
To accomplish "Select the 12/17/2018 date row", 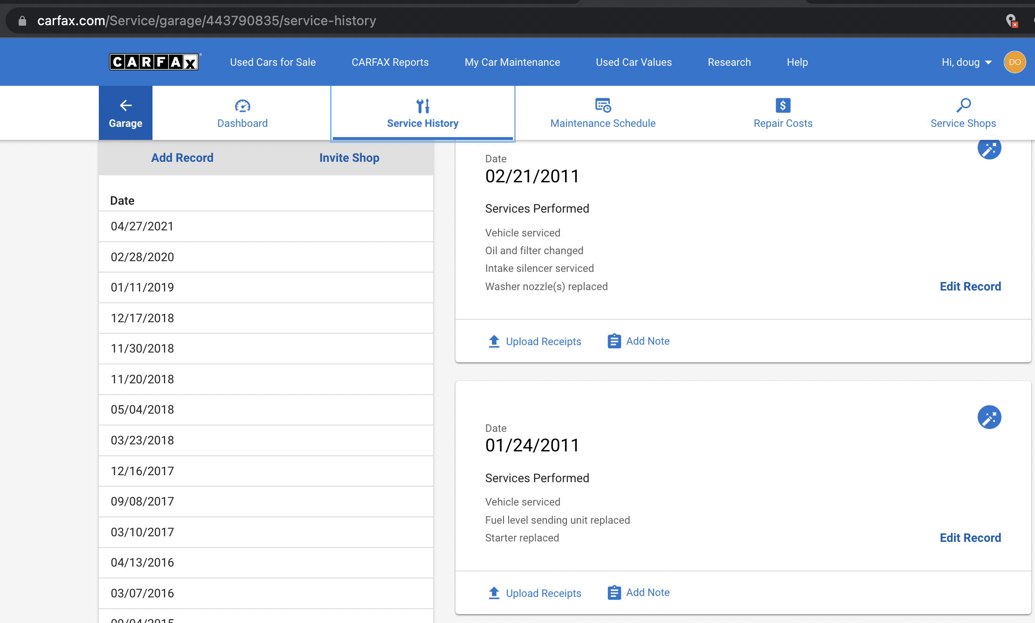I will tap(266, 318).
